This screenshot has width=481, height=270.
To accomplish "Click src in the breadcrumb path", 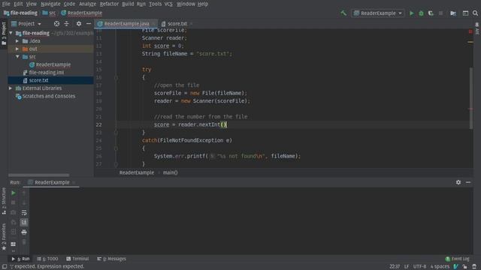I will 49,13.
